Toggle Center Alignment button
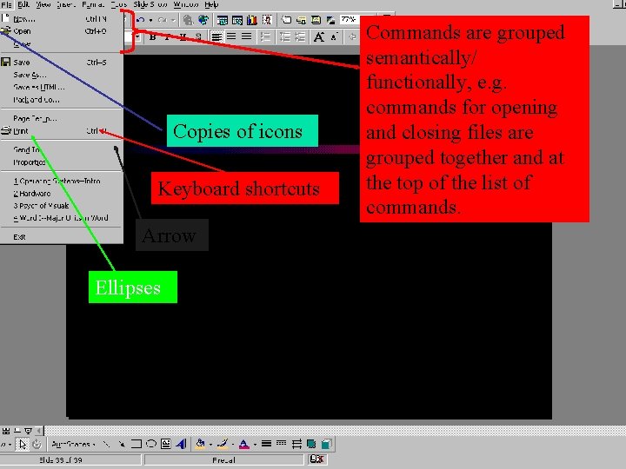The width and height of the screenshot is (626, 469). click(x=231, y=37)
